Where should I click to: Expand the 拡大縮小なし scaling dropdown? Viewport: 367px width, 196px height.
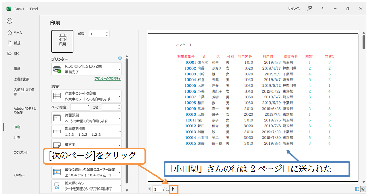coord(86,186)
